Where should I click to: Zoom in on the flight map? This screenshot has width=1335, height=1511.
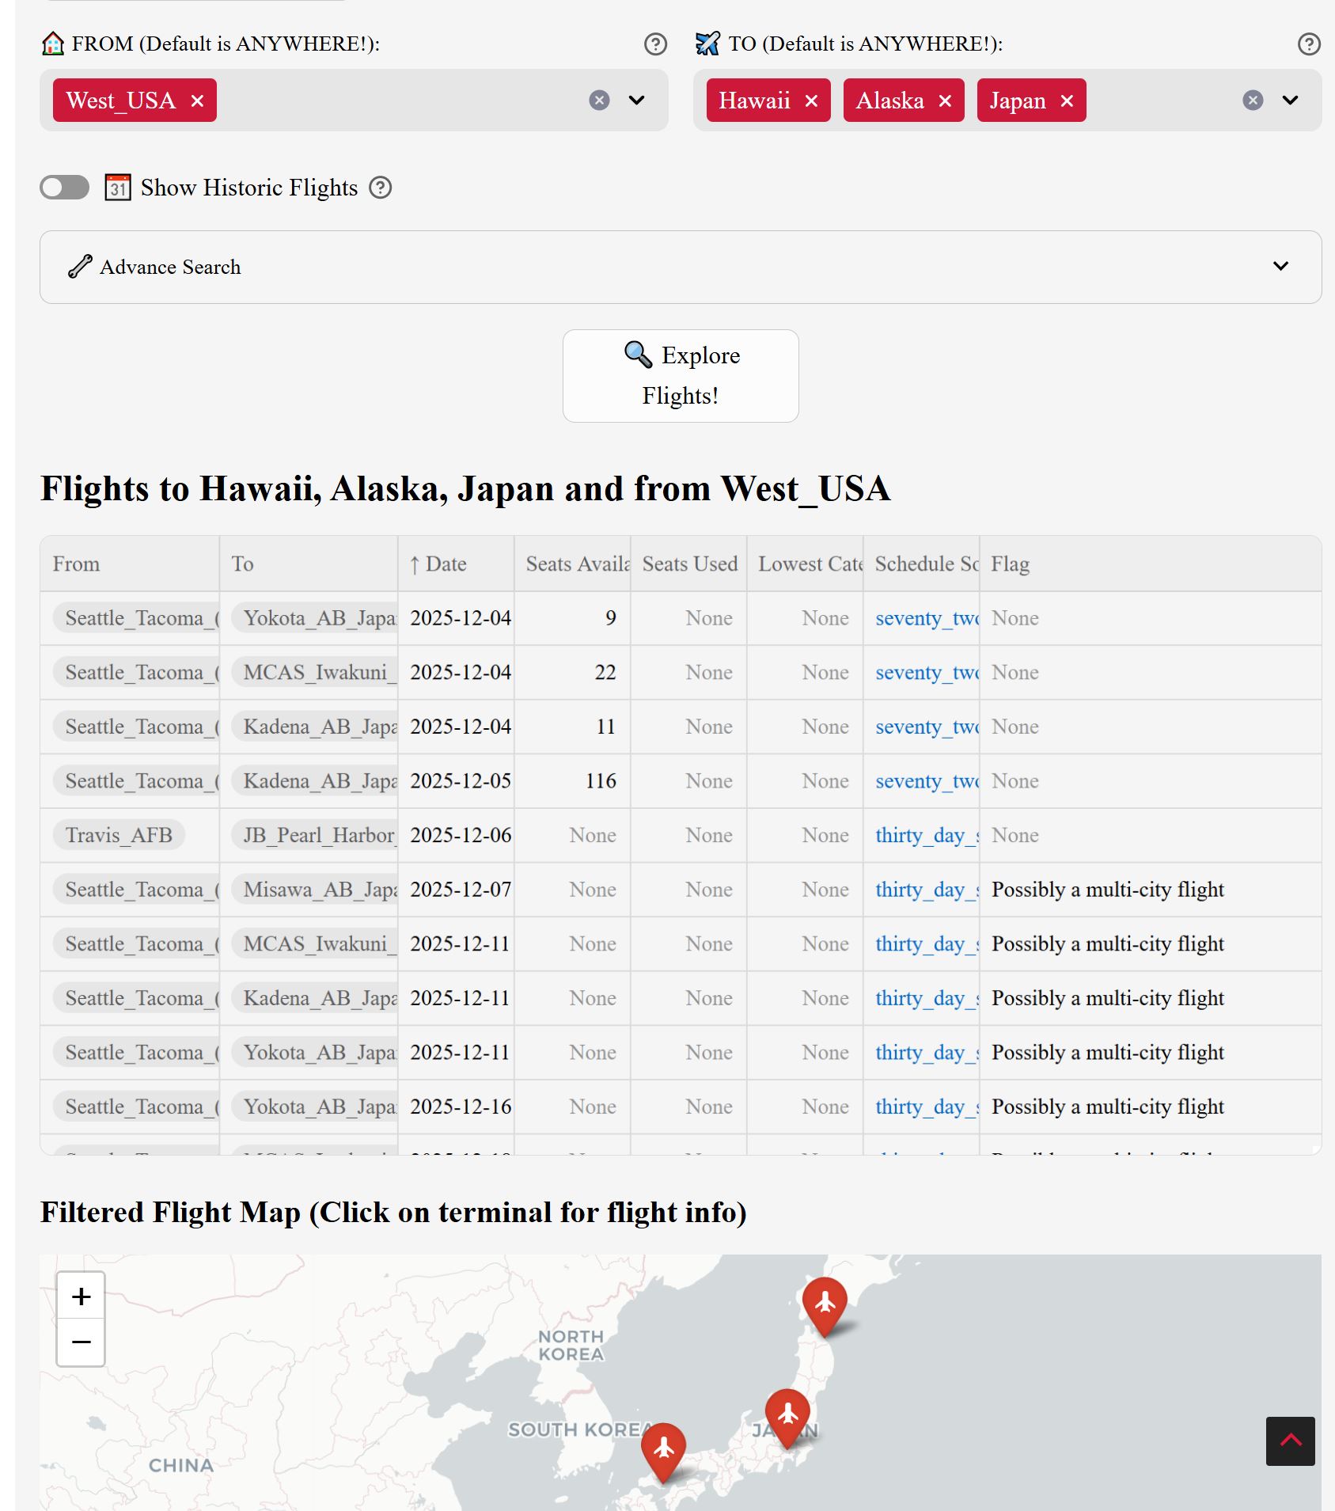tap(81, 1296)
